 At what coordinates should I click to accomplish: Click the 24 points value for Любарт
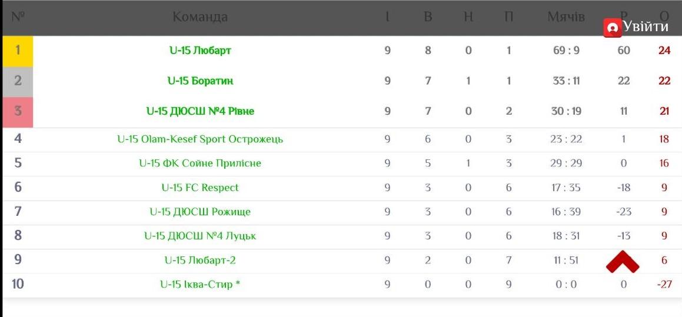click(x=664, y=51)
